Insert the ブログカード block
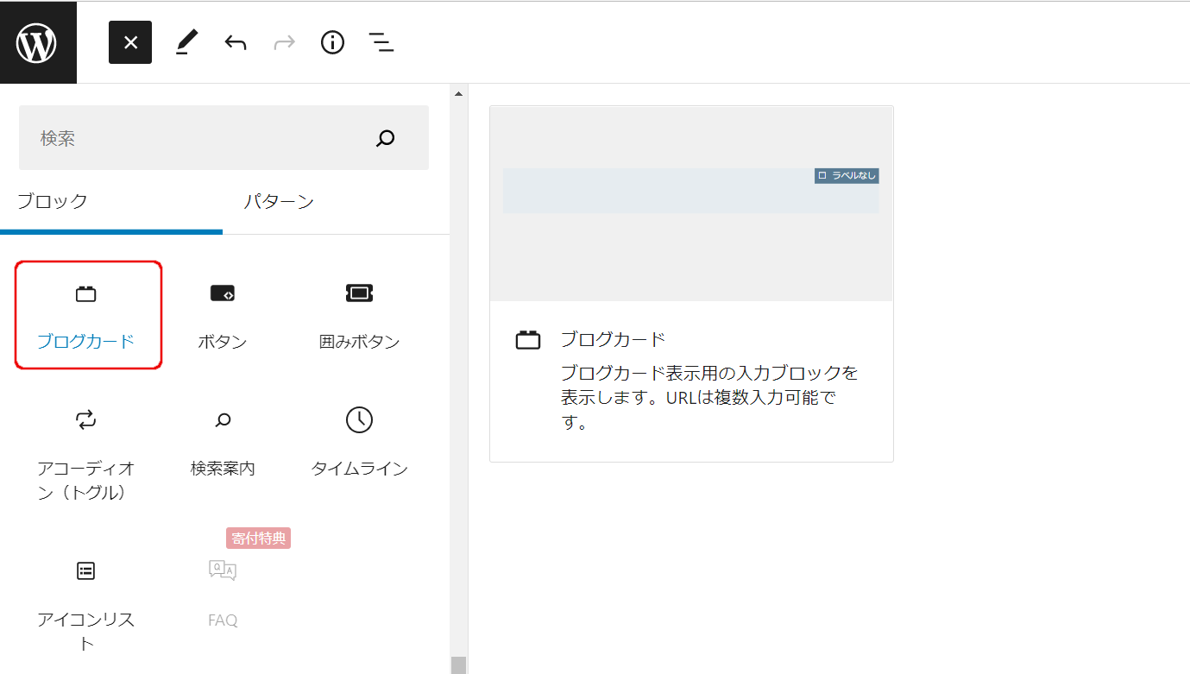 coord(87,315)
